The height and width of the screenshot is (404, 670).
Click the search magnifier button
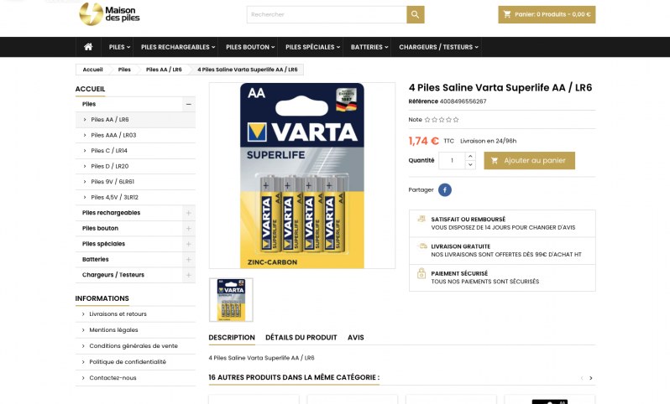[x=415, y=14]
